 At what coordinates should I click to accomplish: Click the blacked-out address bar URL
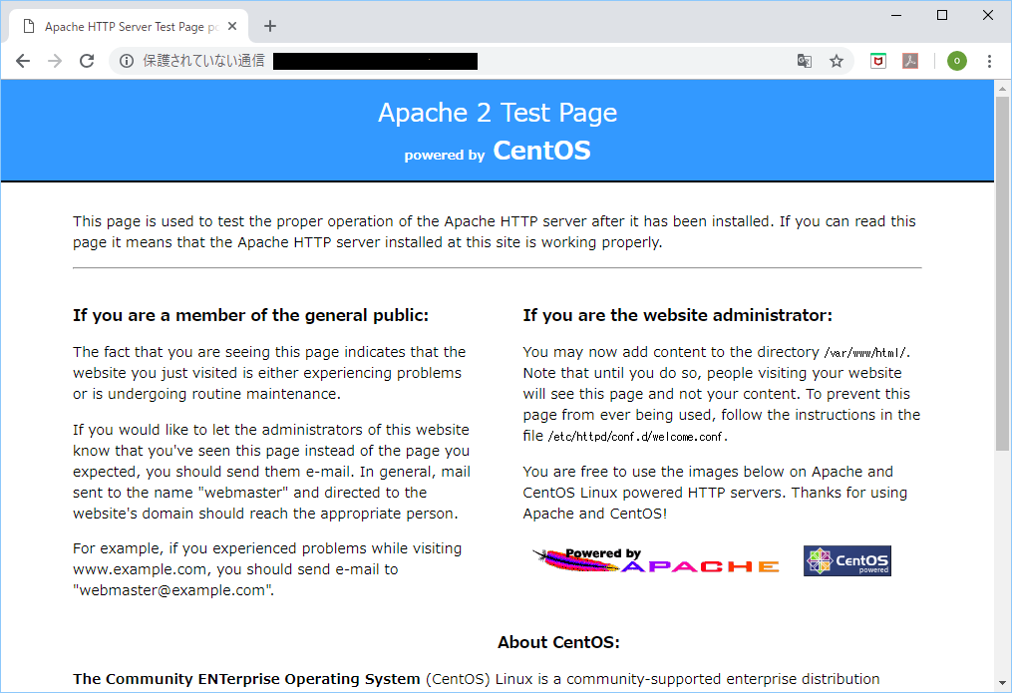point(375,61)
